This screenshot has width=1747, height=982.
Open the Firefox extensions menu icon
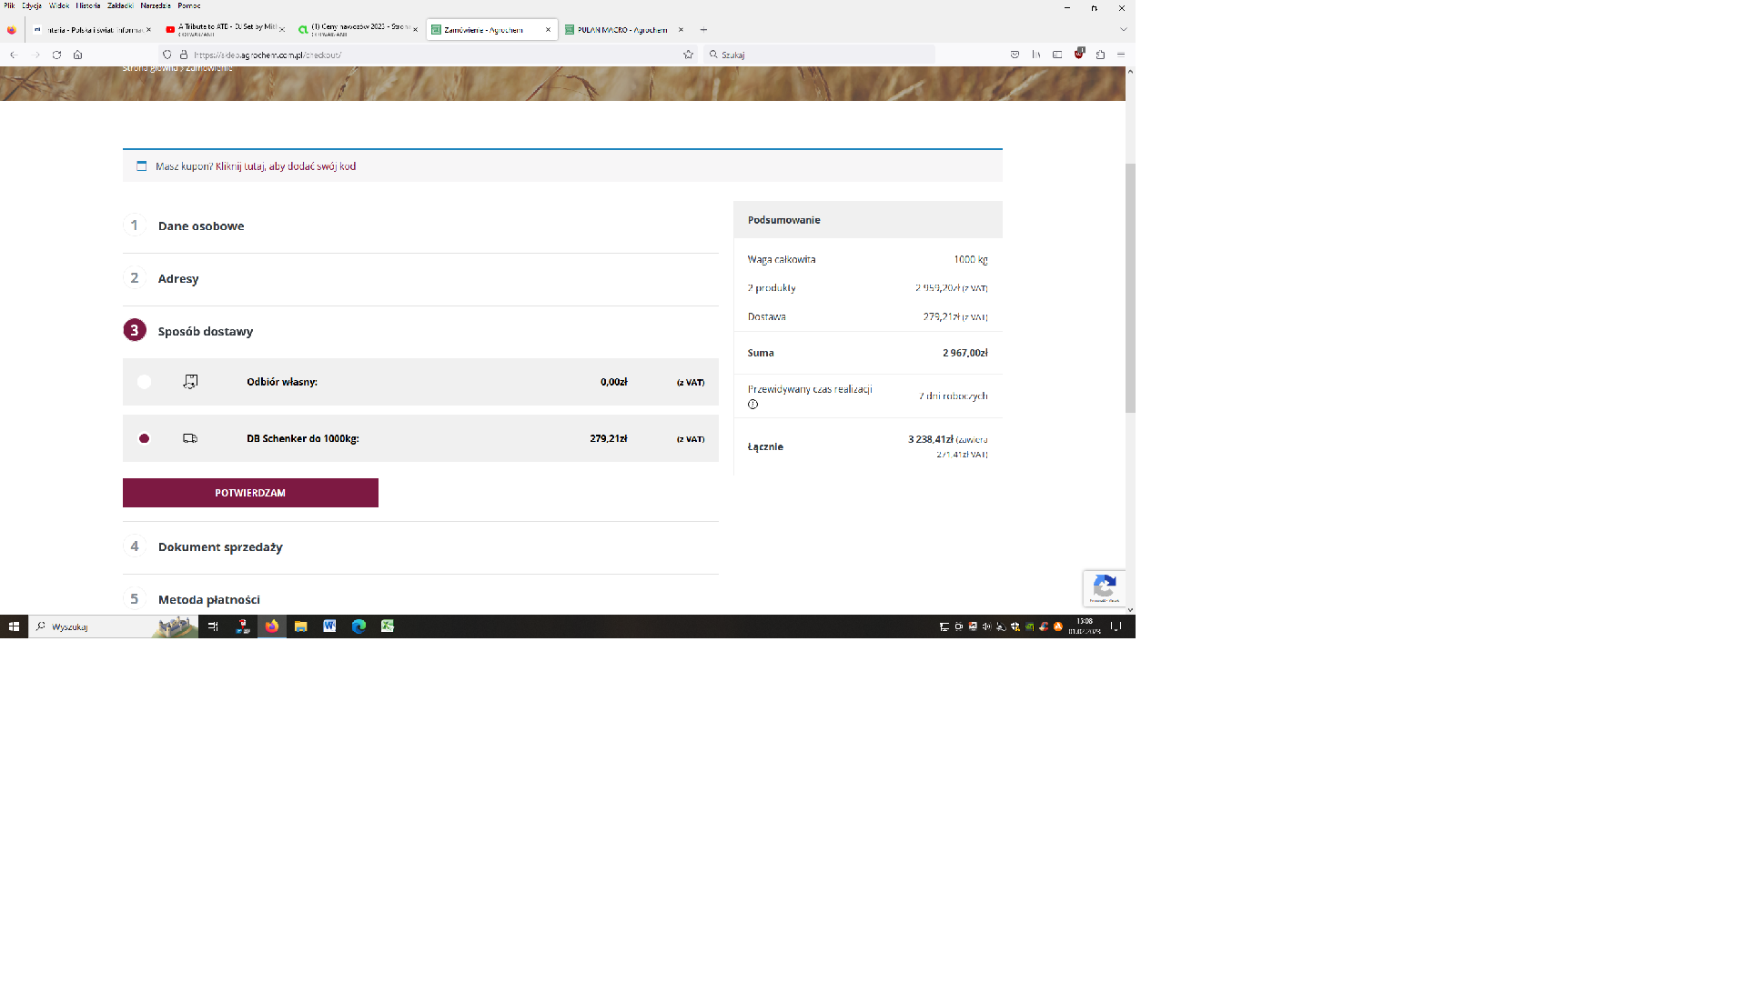pyautogui.click(x=1100, y=55)
